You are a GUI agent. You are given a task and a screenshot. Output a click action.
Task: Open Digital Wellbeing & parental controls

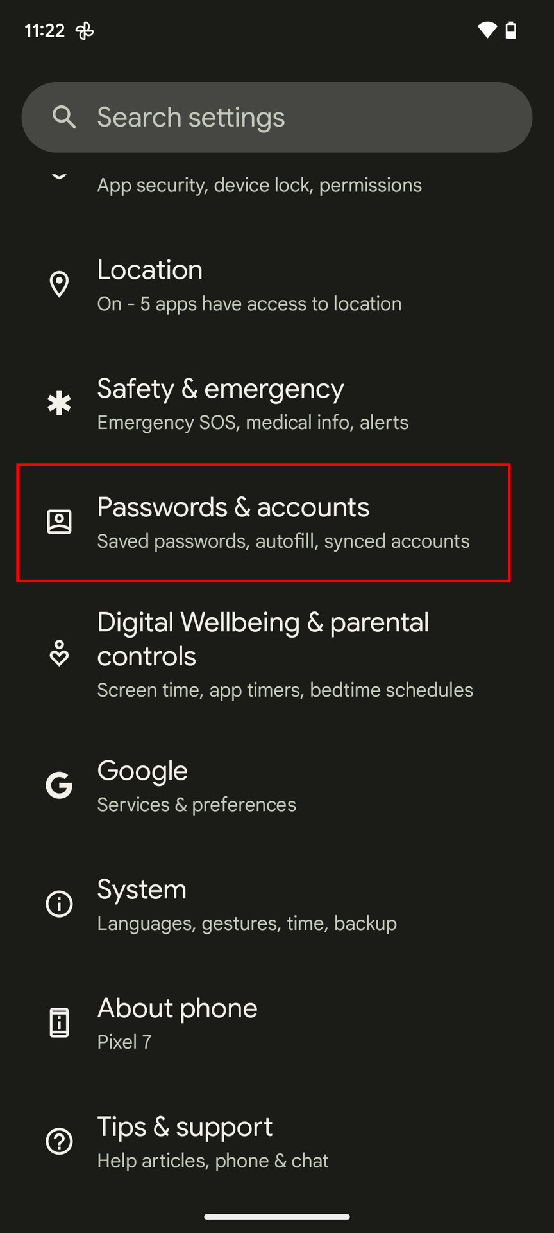[277, 654]
